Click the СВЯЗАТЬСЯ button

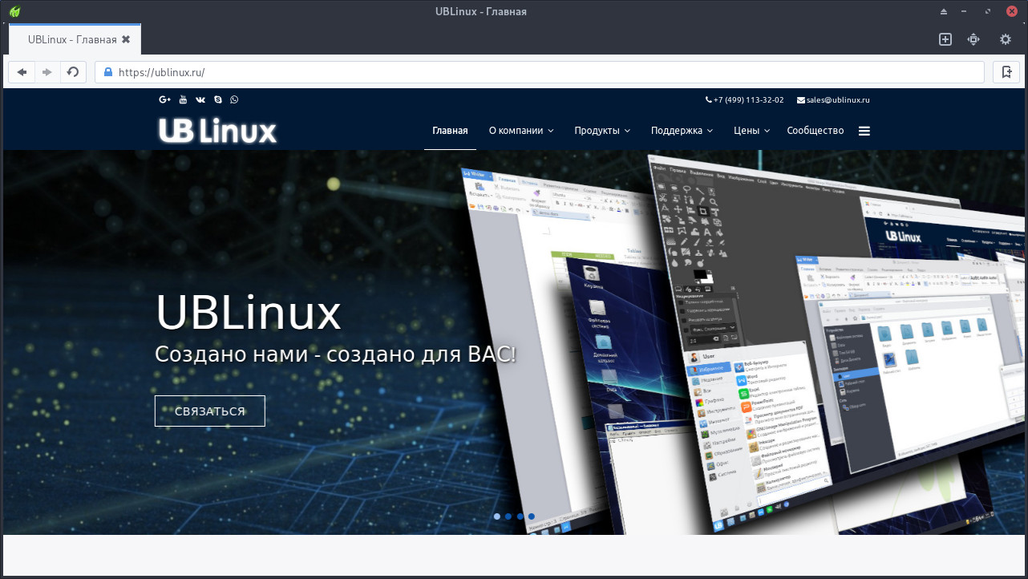click(x=210, y=411)
